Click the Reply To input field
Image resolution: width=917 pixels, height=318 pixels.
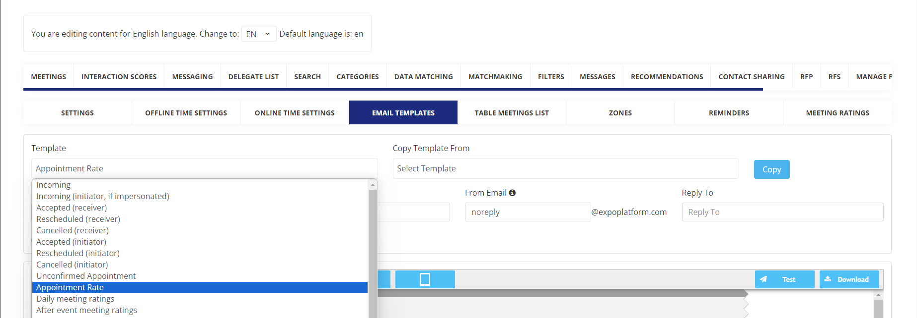[x=782, y=212]
